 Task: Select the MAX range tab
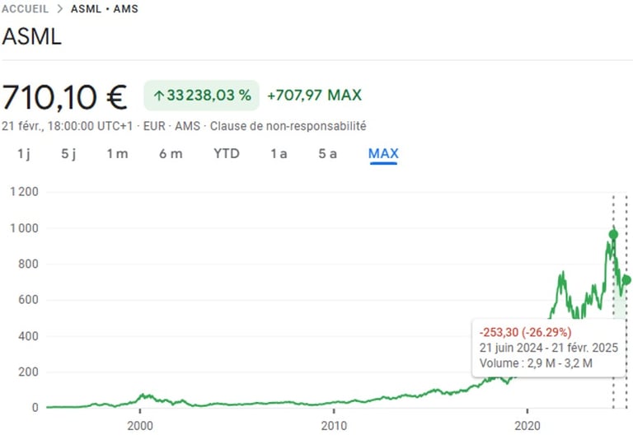(x=383, y=154)
